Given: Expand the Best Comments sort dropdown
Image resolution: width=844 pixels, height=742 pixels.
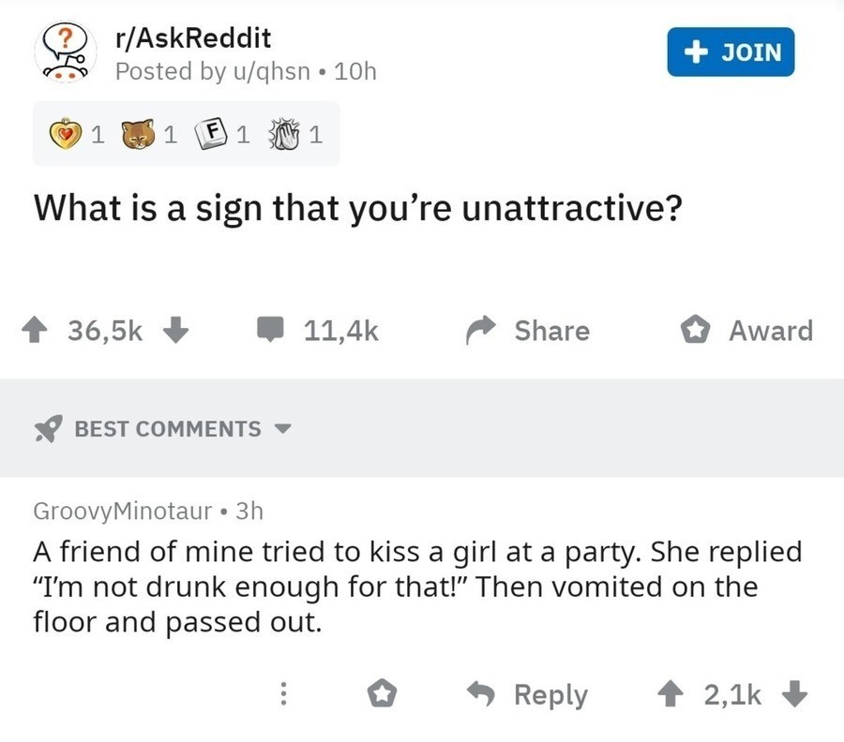Looking at the screenshot, I should [282, 429].
